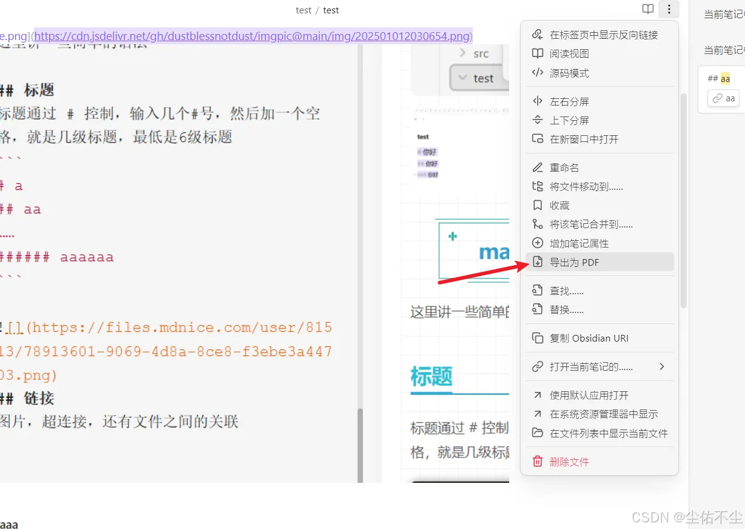745x529 pixels.
Task: Click the test folder breadcrumb
Action: 304,10
